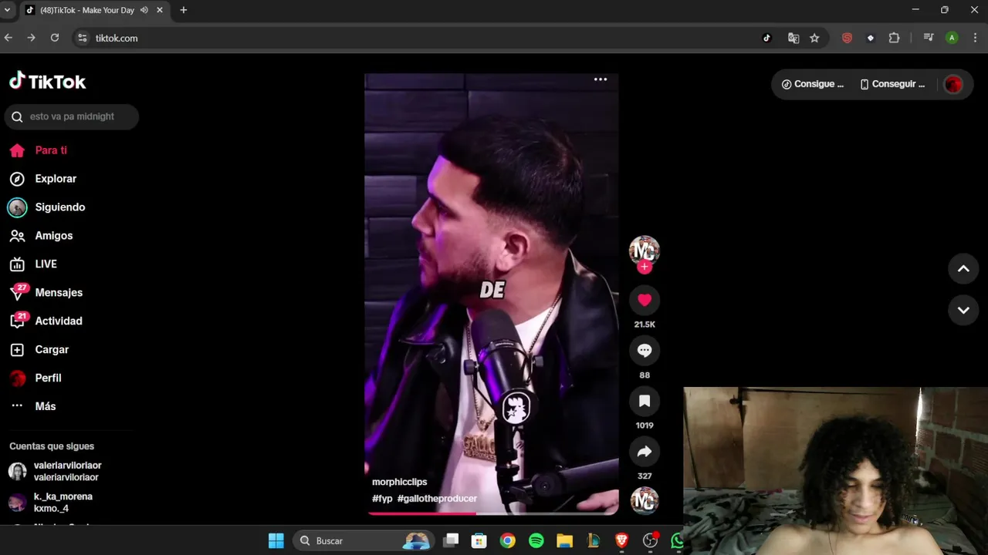Like the video with the heart icon

coord(645,301)
